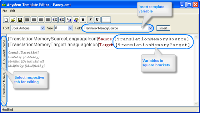Screen dimensions: 200x113
Task: Create a new template file
Action: point(6,20)
